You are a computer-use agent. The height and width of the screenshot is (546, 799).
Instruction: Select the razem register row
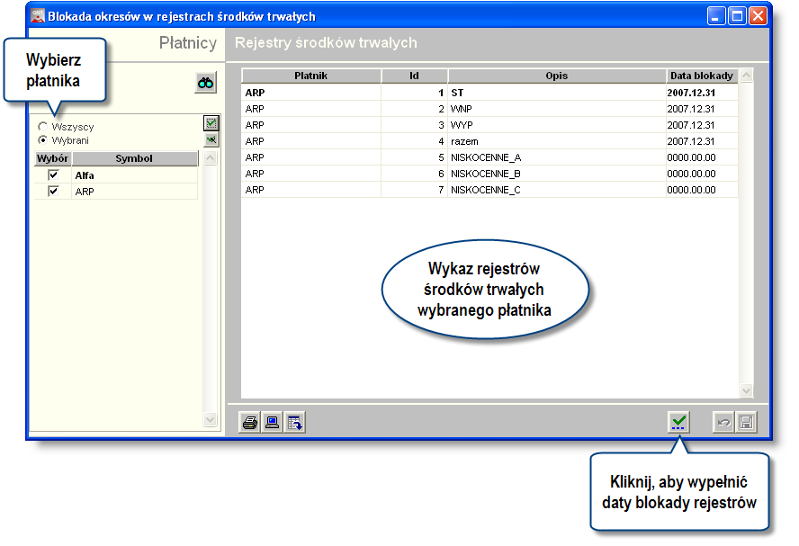489,141
